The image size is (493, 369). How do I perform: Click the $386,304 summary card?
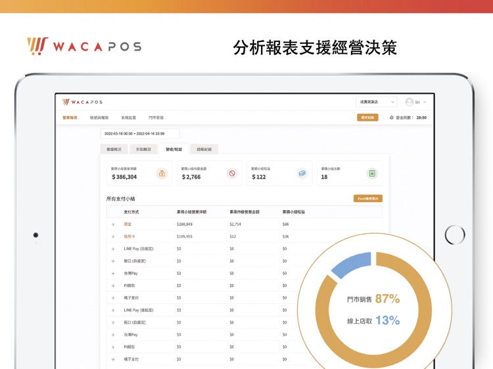click(x=139, y=173)
